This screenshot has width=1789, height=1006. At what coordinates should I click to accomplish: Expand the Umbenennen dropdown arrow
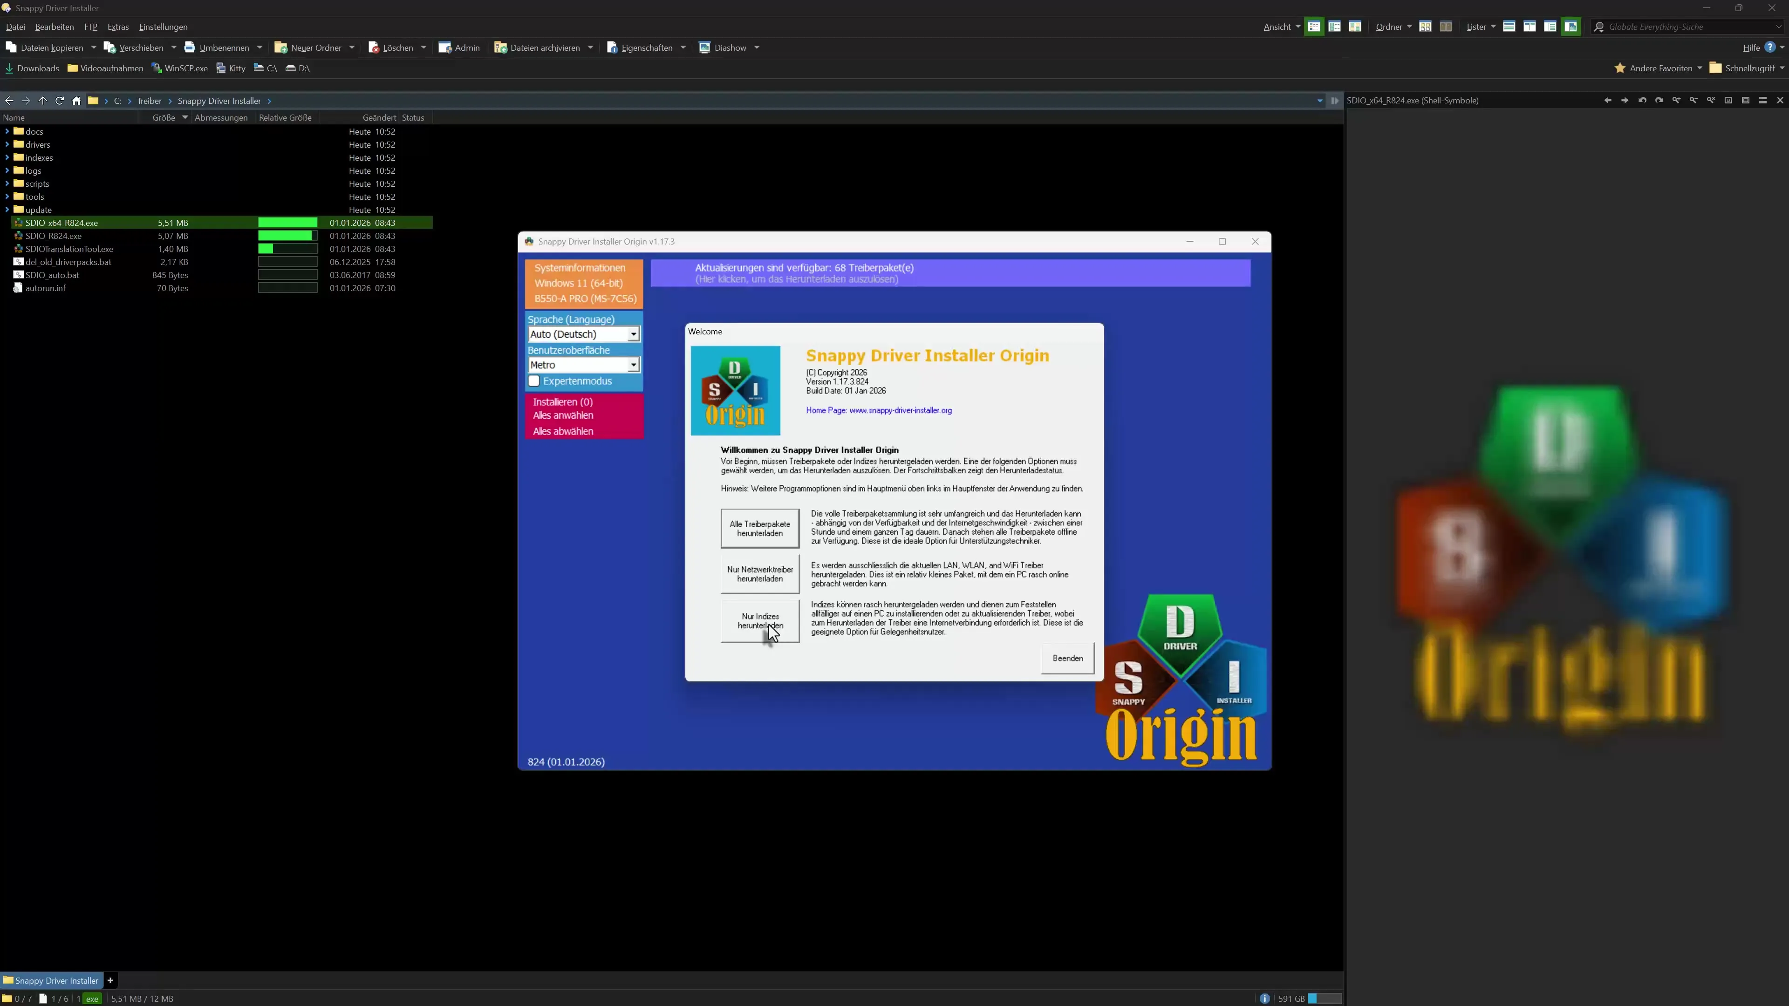coord(260,47)
